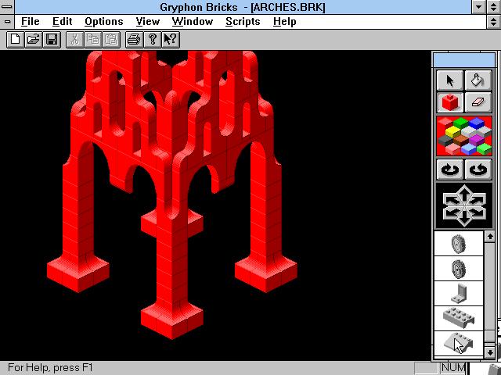Image resolution: width=501 pixels, height=375 pixels.
Task: Click the upper-left arrow of the movement pad
Action: pos(451,200)
